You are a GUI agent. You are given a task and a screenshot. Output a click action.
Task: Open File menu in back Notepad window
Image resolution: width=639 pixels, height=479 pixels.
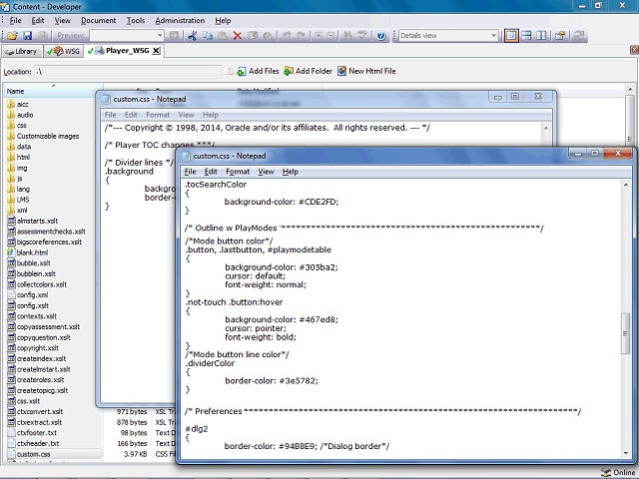(x=111, y=115)
